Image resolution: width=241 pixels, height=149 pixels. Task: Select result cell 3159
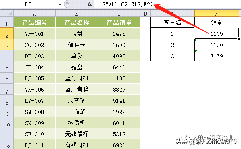click(217, 56)
